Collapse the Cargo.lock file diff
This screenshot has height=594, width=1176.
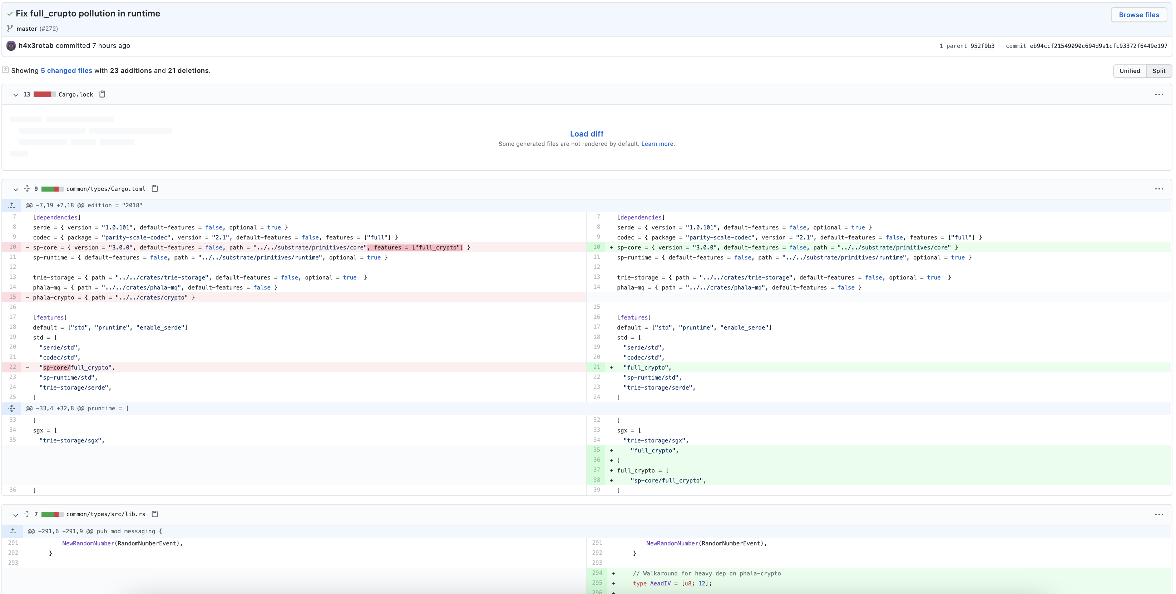pos(15,94)
